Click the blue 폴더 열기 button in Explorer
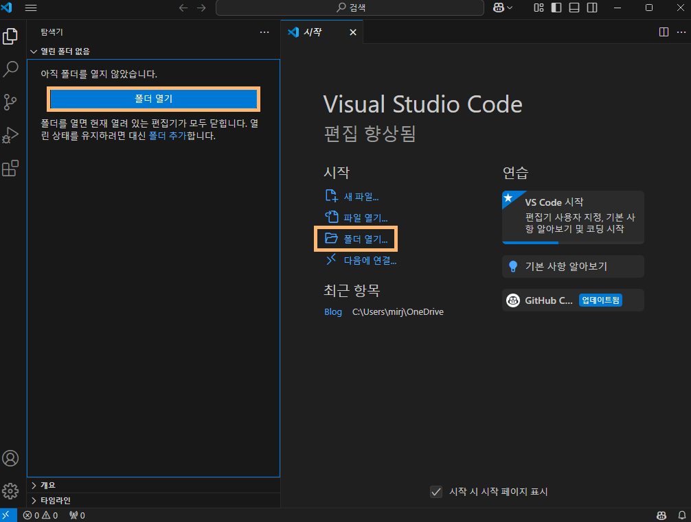This screenshot has width=691, height=522. [153, 99]
